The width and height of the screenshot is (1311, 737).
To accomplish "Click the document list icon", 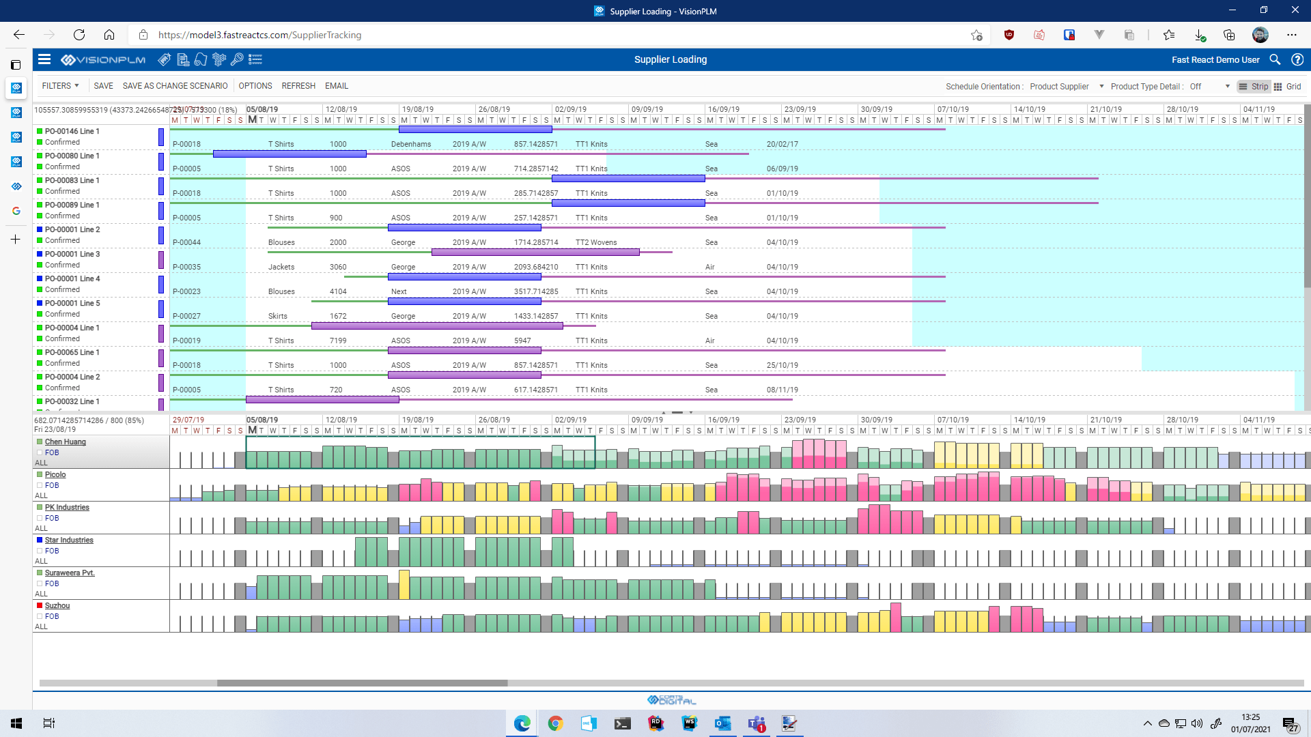I will (183, 59).
